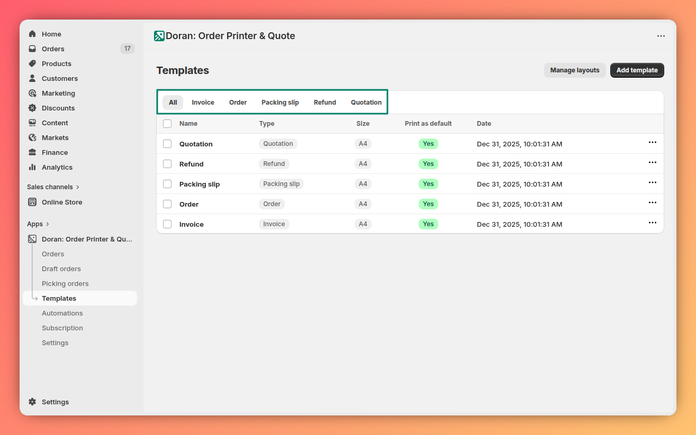The height and width of the screenshot is (435, 696).
Task: Open the Quotation template name
Action: point(196,144)
